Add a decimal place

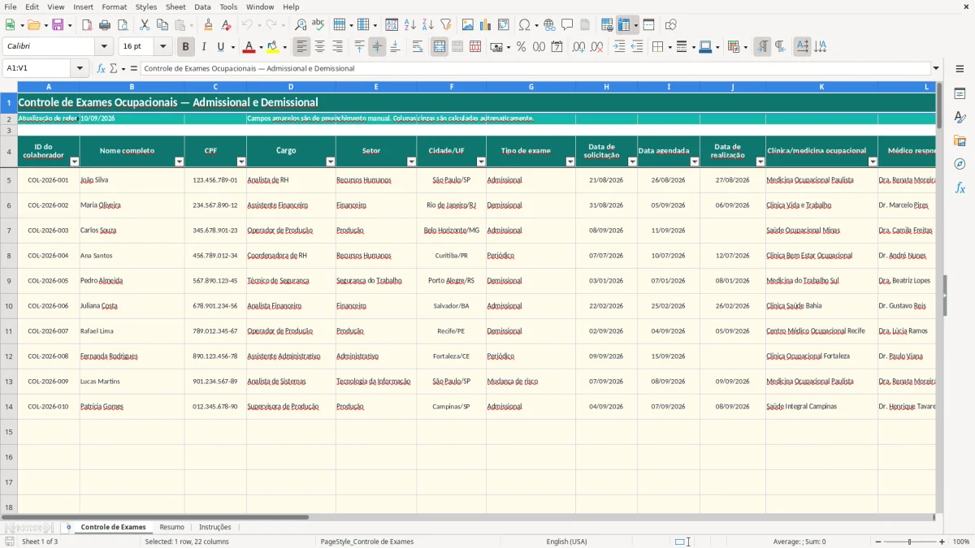[x=578, y=47]
